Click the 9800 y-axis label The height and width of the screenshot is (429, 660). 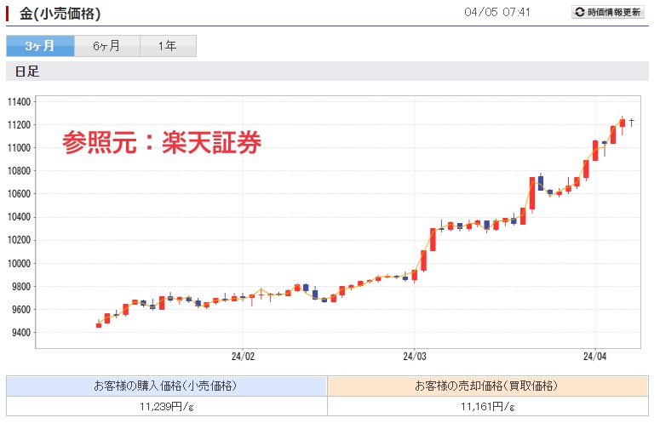(21, 286)
